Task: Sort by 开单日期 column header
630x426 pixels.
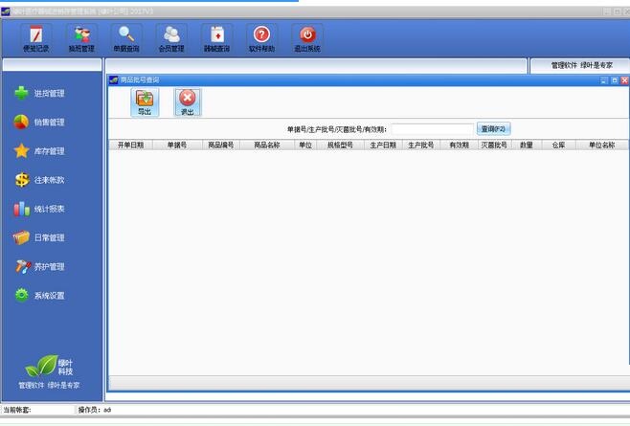Action: click(130, 146)
